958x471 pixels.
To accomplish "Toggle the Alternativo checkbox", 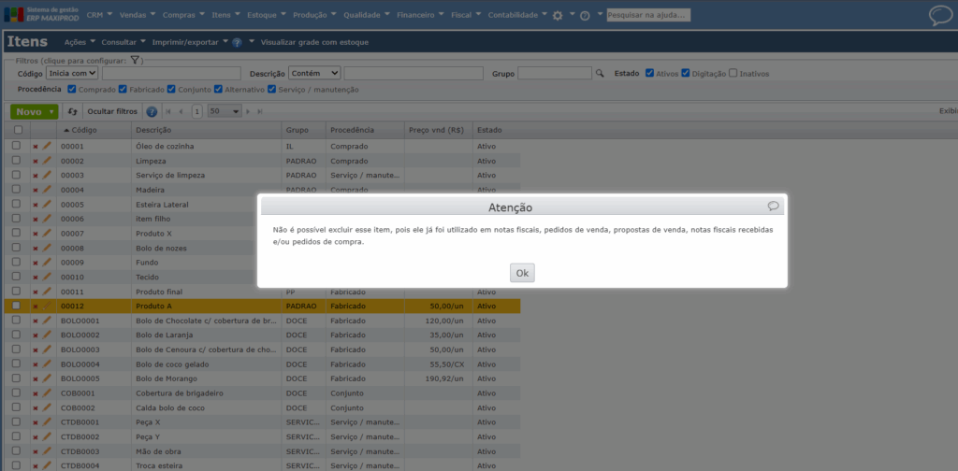I will [x=218, y=89].
